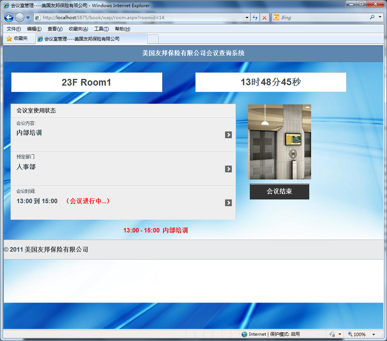Open the dropdown beside the privacy icon

tap(340, 334)
